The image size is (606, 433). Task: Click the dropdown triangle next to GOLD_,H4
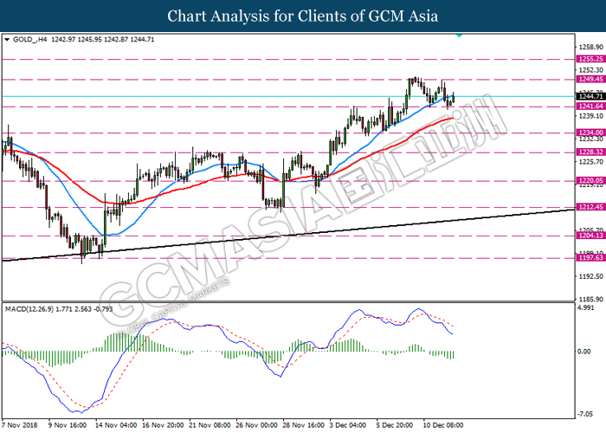tap(7, 40)
